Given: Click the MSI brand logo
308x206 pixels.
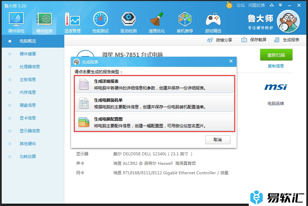Looking at the screenshot, I should tap(276, 87).
